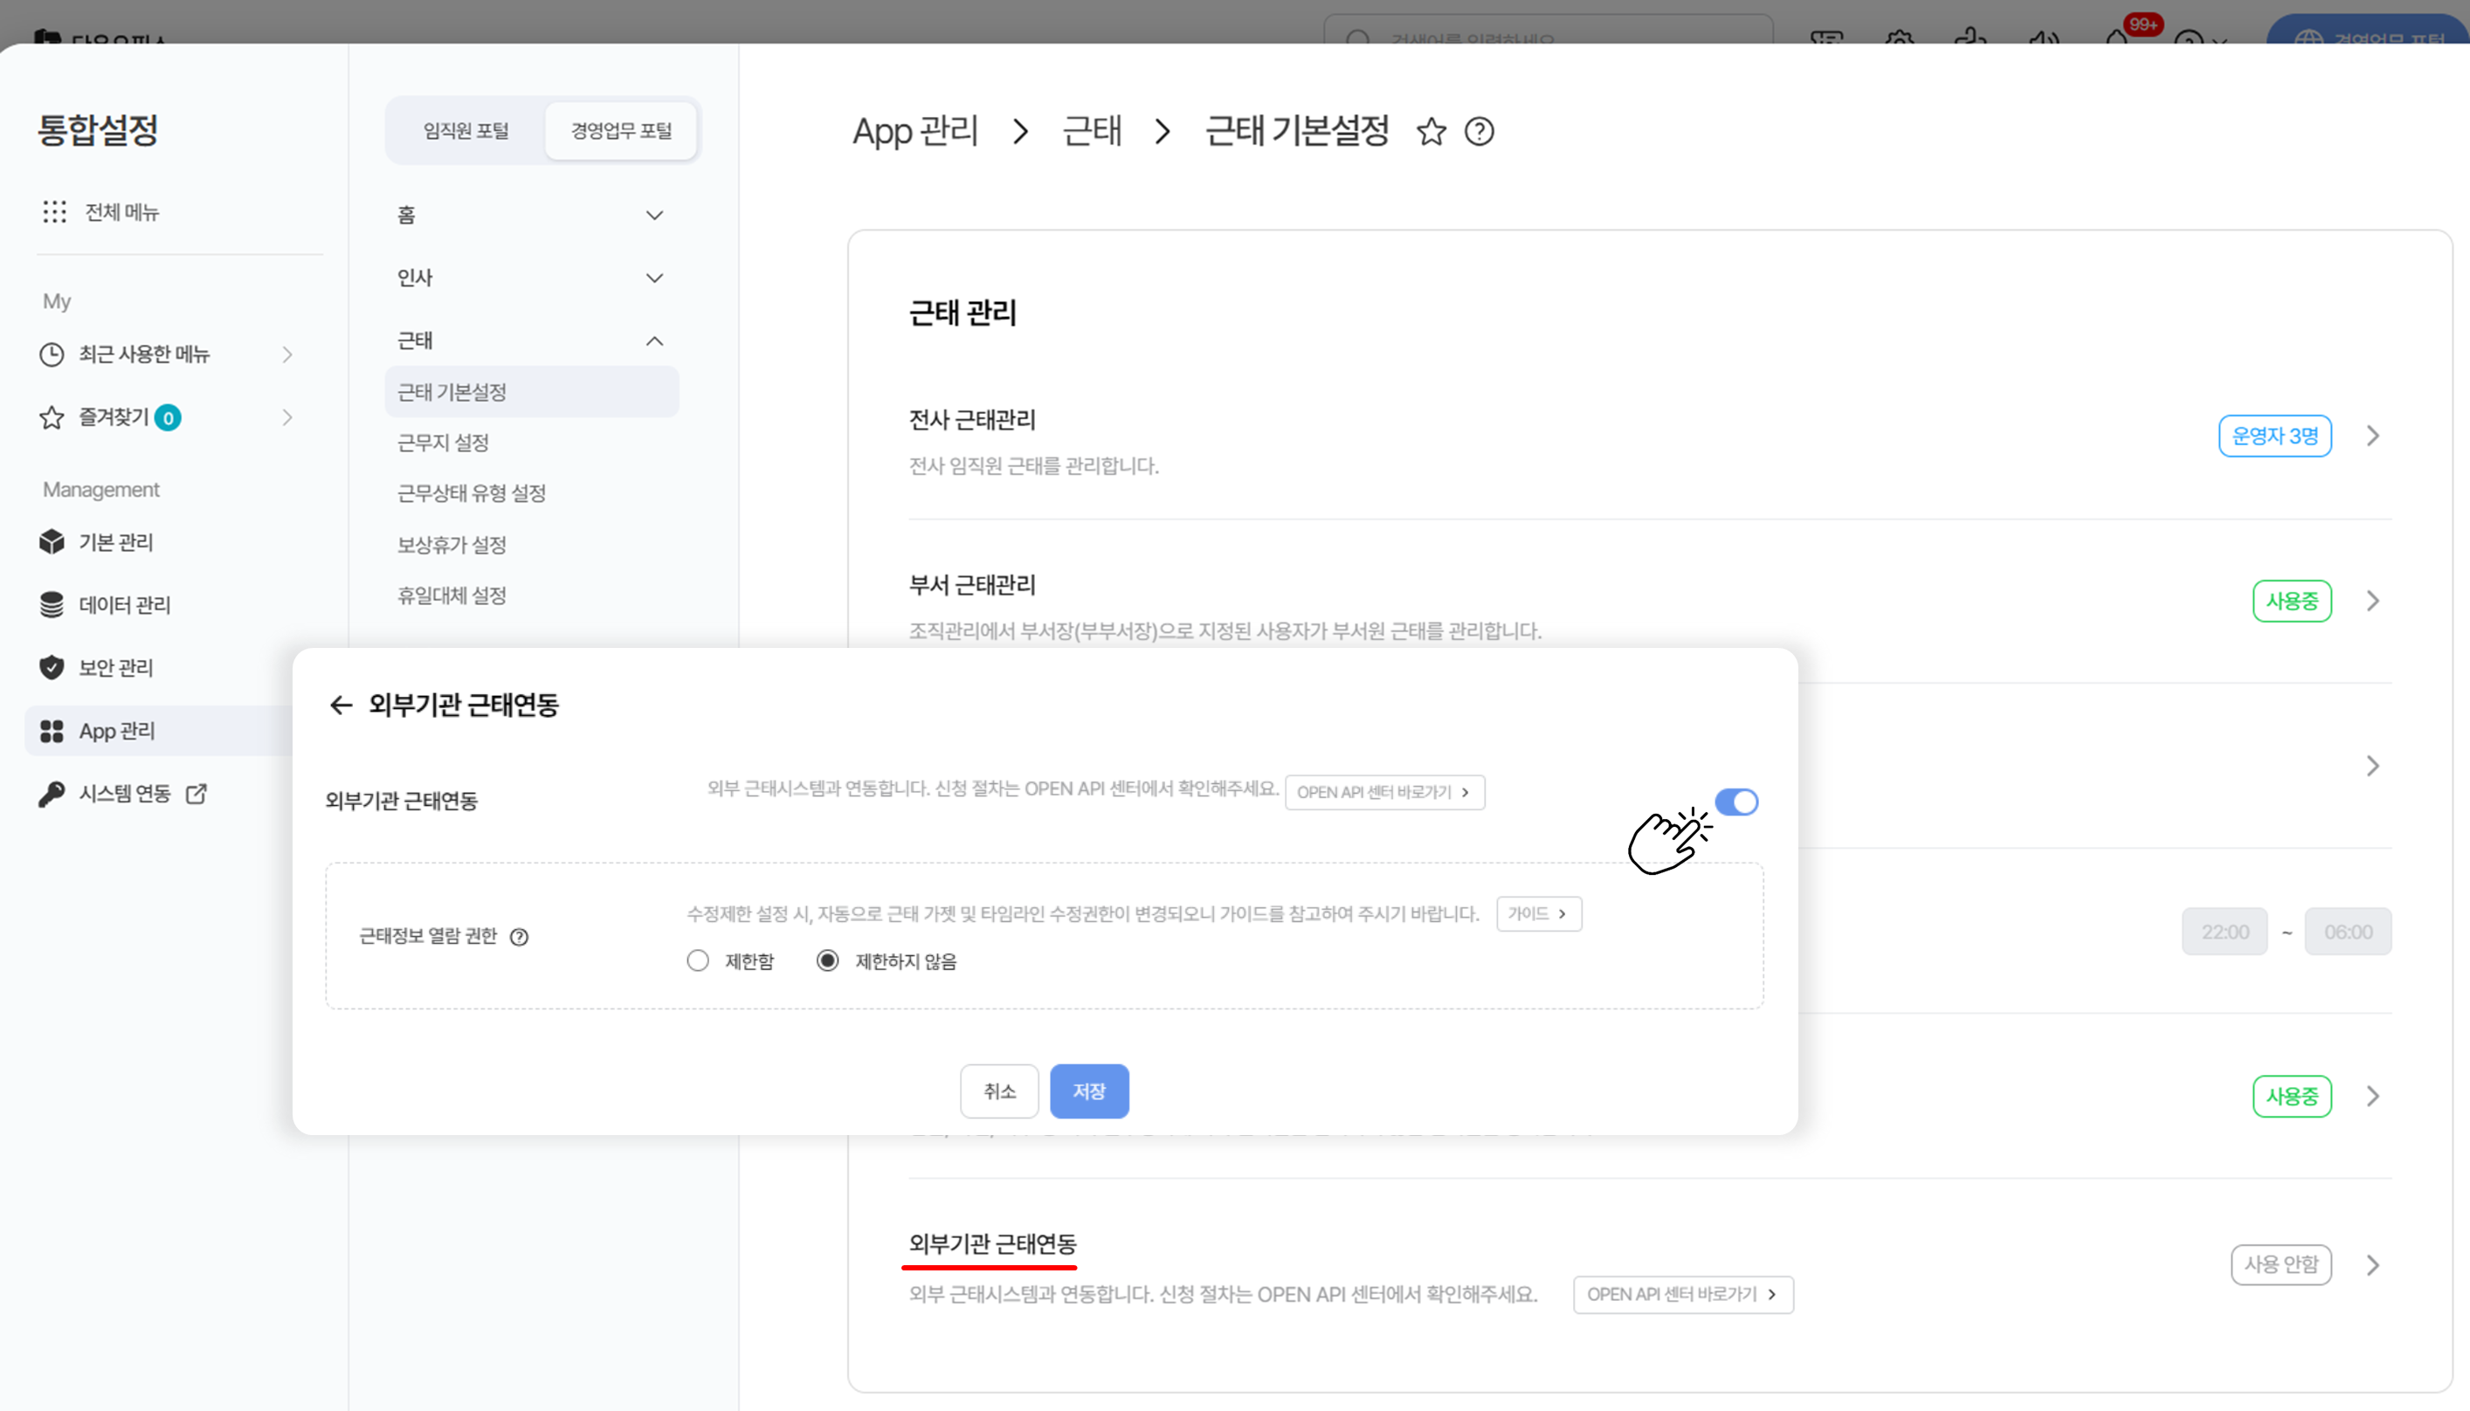Screen dimensions: 2470x1411
Task: Click the back arrow in 외부기관 근태연동 dialog
Action: pos(341,705)
